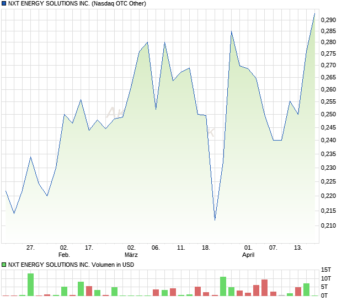Click the tallest green volume bar above 27.

point(30,284)
